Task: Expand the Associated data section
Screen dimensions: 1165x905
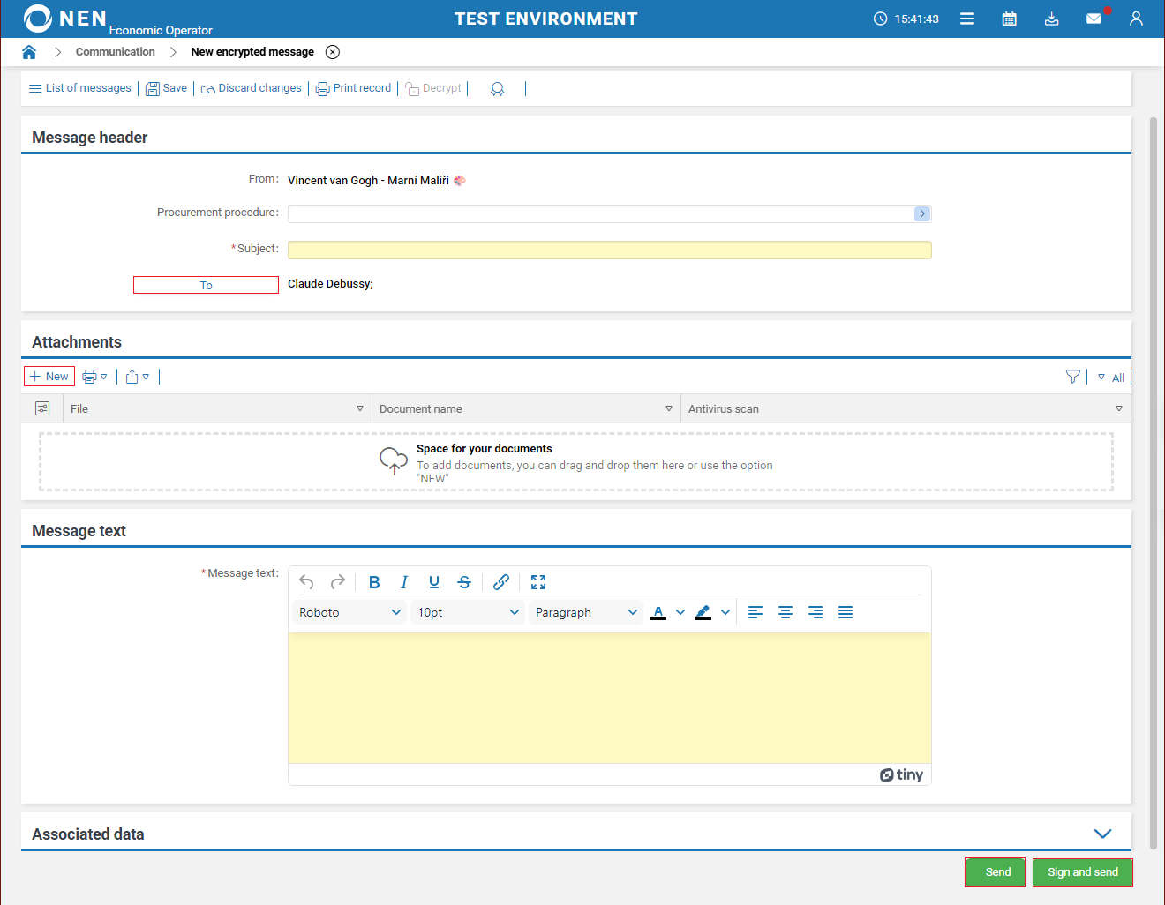Action: (1102, 834)
